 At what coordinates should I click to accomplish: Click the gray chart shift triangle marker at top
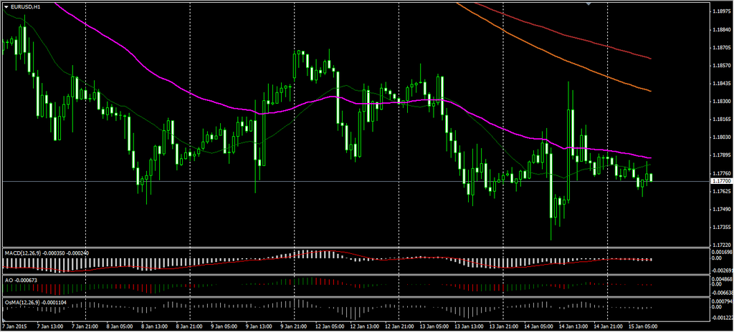coord(588,4)
